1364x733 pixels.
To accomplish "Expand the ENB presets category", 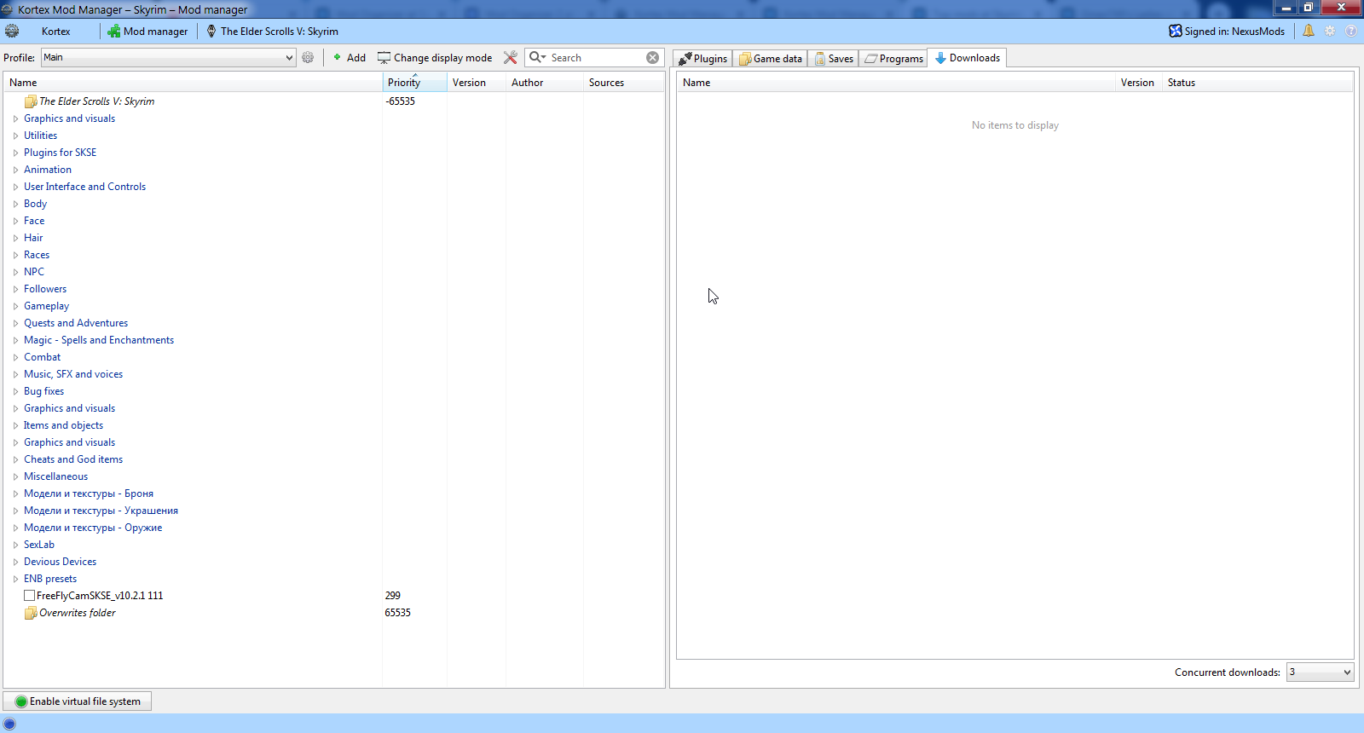I will click(x=15, y=579).
